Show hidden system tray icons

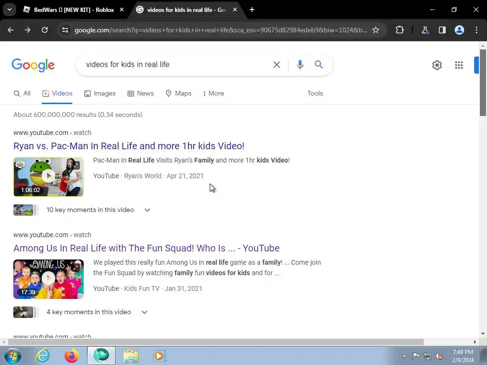404,356
